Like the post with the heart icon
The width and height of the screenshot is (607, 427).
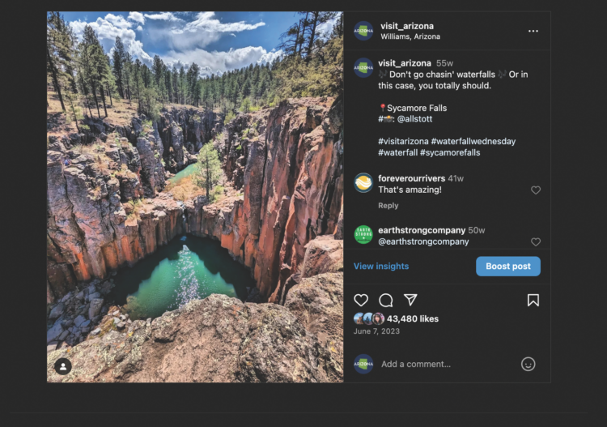pyautogui.click(x=361, y=301)
